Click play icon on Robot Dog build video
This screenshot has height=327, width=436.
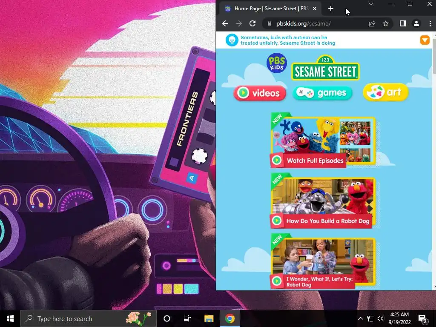pos(277,221)
